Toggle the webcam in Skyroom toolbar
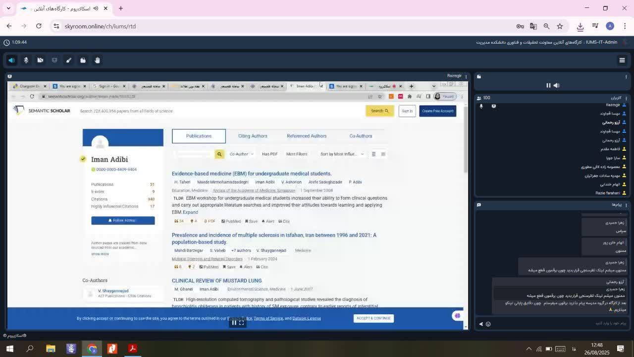This screenshot has width=634, height=357. click(x=41, y=60)
